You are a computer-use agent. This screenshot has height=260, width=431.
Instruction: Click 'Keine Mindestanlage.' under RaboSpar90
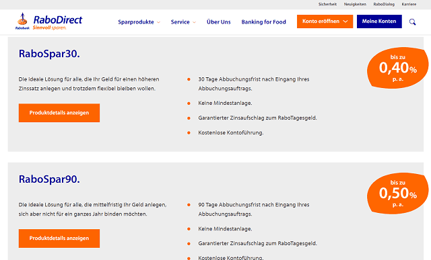[225, 228]
